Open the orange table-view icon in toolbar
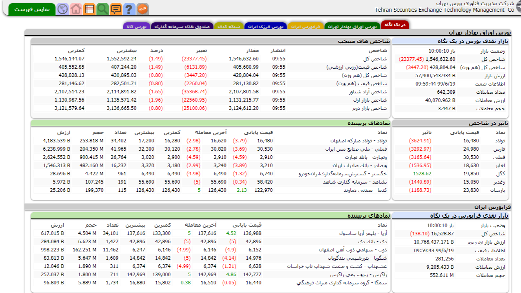Viewport: 521px width, 293px height. [89, 9]
